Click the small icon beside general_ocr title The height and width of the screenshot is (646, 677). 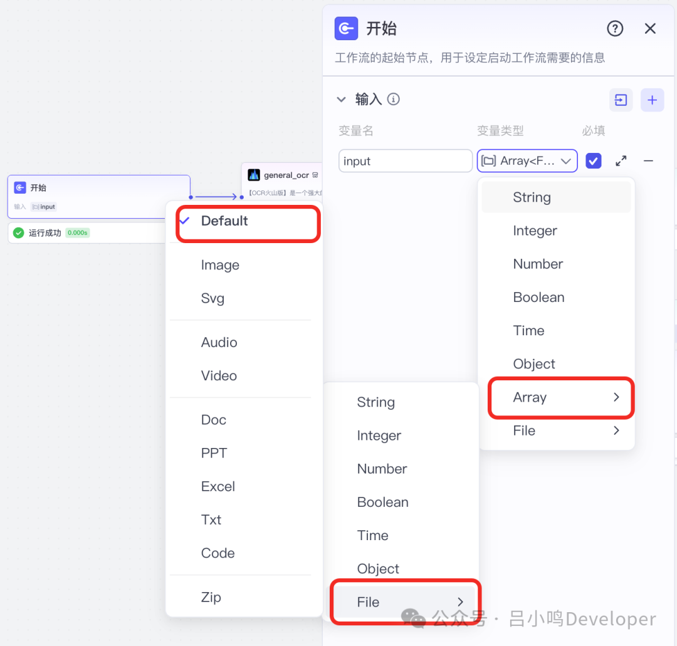coord(315,175)
